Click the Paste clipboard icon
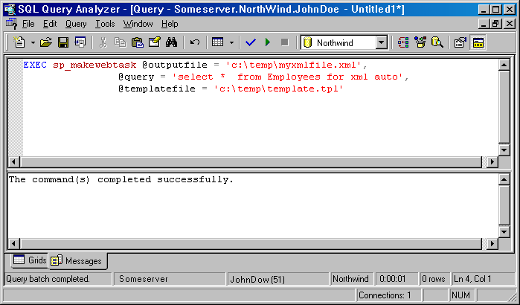This screenshot has height=305, width=520. tap(137, 43)
